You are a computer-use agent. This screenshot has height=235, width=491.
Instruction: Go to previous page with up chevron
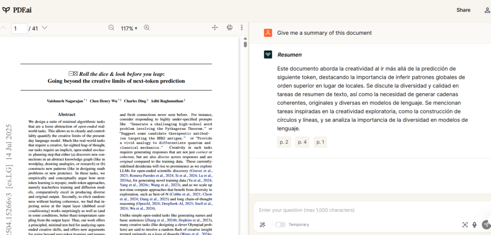pyautogui.click(x=3, y=28)
